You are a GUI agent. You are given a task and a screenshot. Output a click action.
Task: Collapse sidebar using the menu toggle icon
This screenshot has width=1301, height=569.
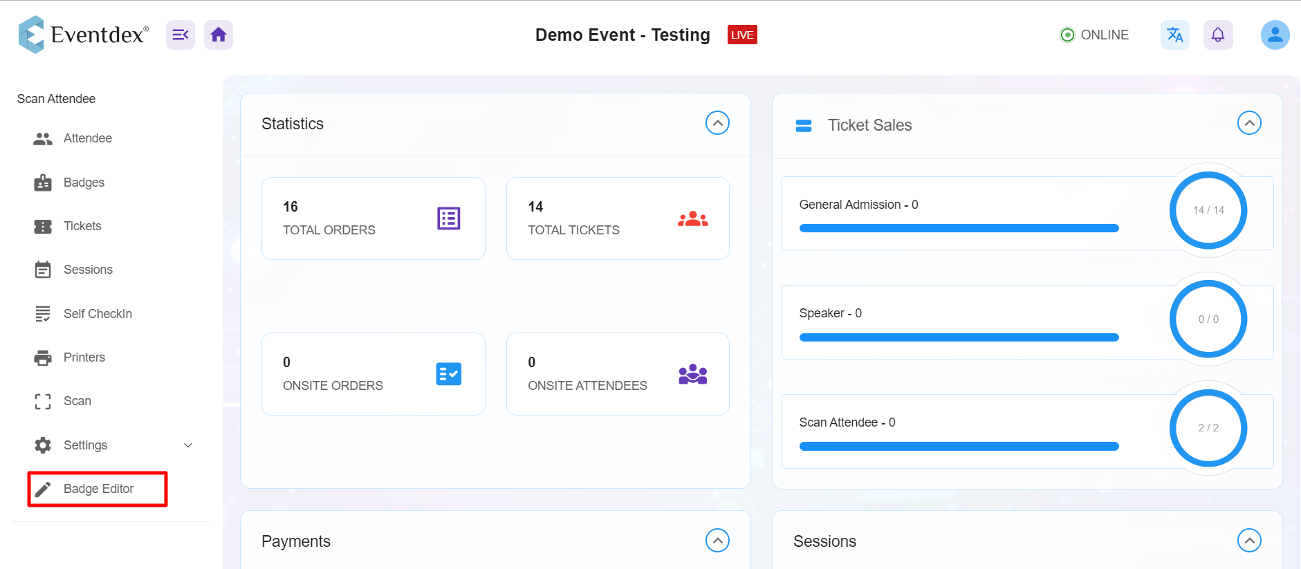(181, 35)
